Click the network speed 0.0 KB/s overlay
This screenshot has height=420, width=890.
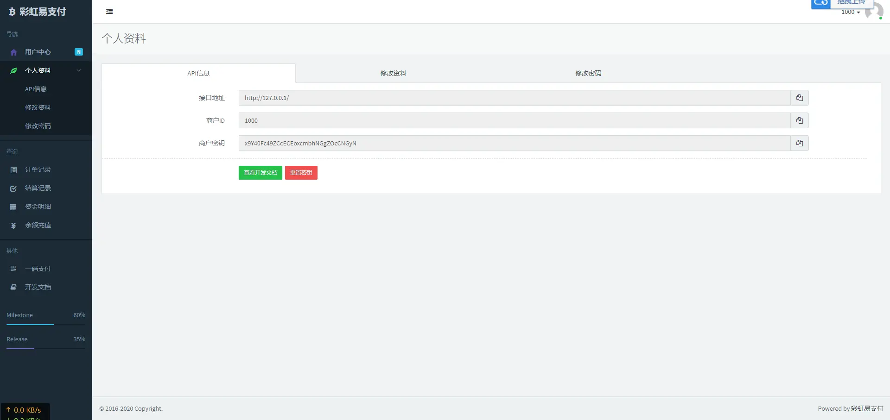click(x=25, y=411)
